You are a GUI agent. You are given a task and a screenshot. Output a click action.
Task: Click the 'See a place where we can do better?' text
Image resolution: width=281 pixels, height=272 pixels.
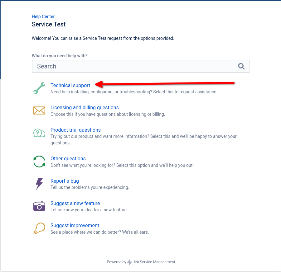pos(99,232)
